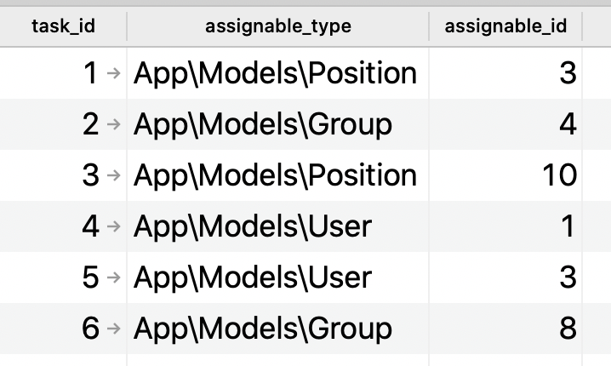Follow foreign key arrow for task_id 6
Viewport: 611px width, 366px height.
113,329
